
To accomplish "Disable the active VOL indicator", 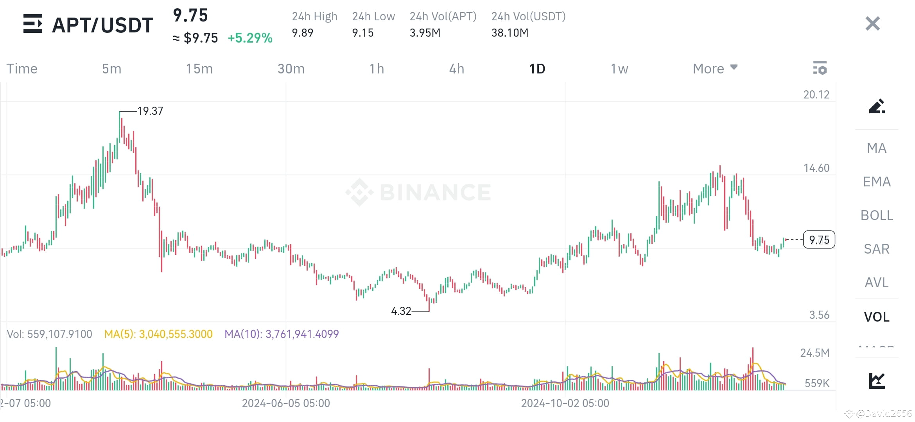I will click(876, 317).
